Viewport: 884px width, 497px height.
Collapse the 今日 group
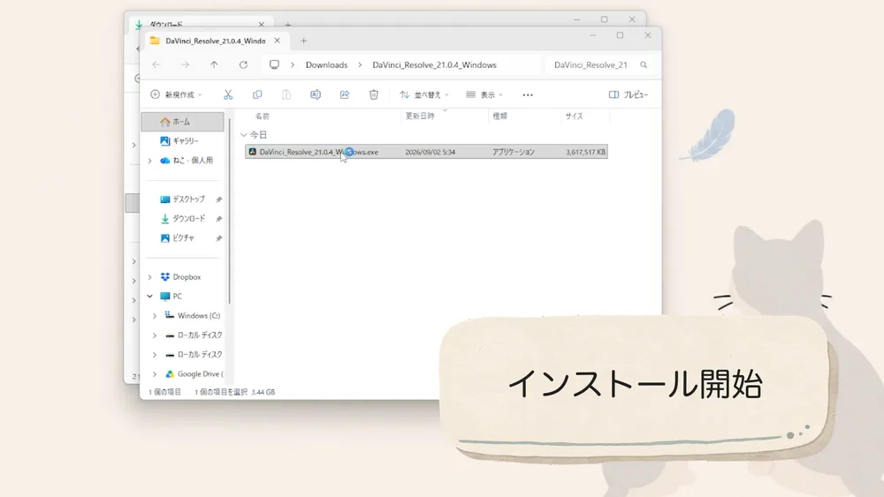(x=244, y=135)
